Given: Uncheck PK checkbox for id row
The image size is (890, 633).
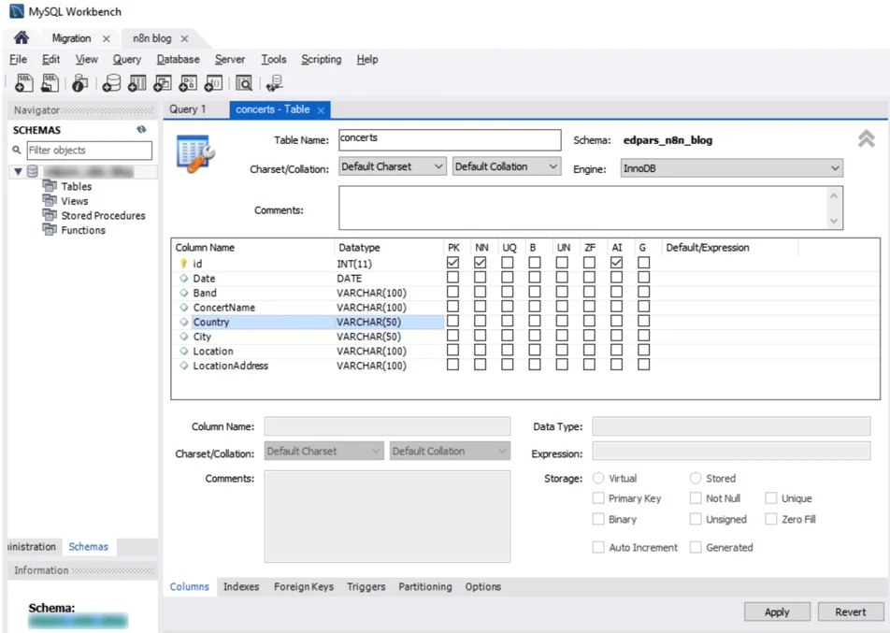Looking at the screenshot, I should point(452,263).
